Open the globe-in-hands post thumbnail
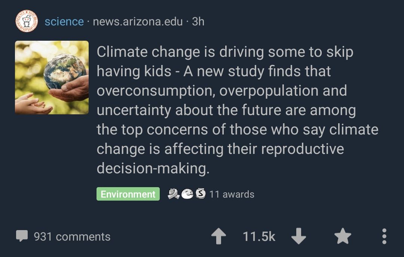Image resolution: width=404 pixels, height=257 pixels. click(x=52, y=77)
